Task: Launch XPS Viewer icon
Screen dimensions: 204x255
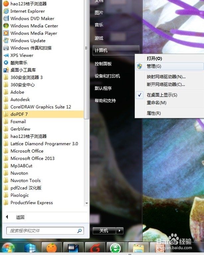Action: (x=6, y=55)
